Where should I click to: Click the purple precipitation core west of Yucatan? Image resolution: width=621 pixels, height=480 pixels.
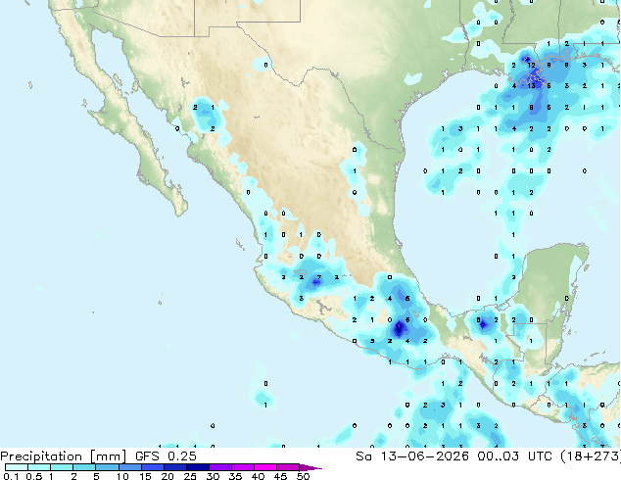(483, 325)
